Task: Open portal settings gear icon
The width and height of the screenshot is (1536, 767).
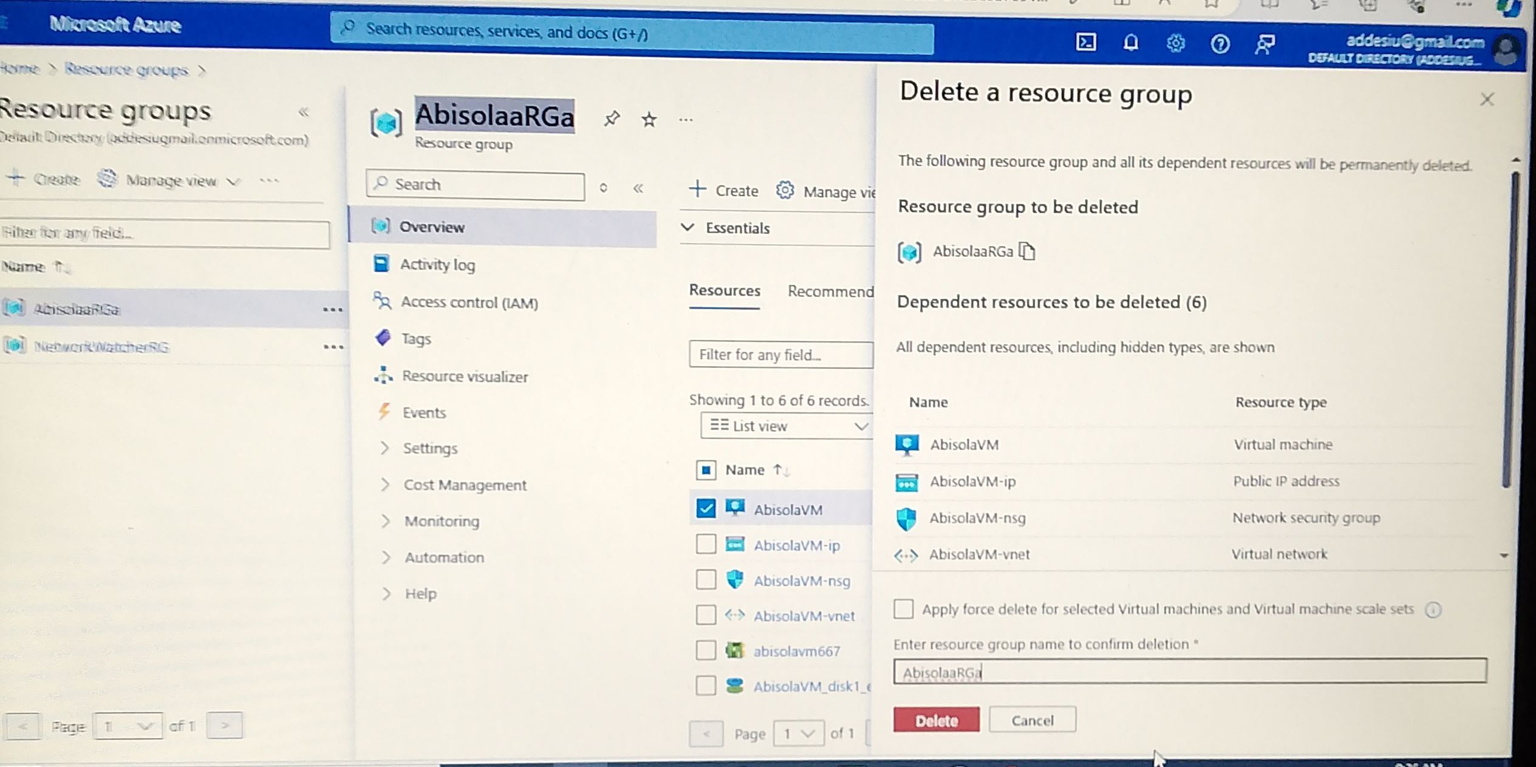Action: (1175, 44)
